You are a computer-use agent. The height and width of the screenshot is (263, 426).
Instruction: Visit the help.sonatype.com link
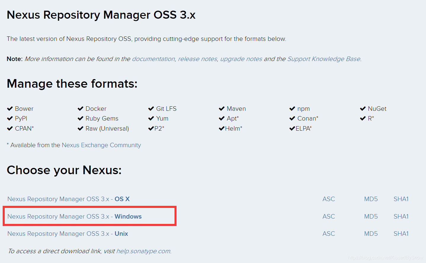click(x=143, y=251)
